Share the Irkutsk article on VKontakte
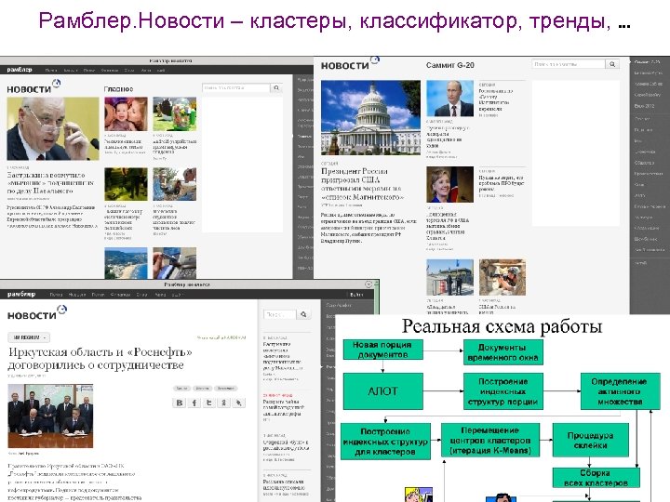Viewport: 670px width, 502px height. pos(180,403)
